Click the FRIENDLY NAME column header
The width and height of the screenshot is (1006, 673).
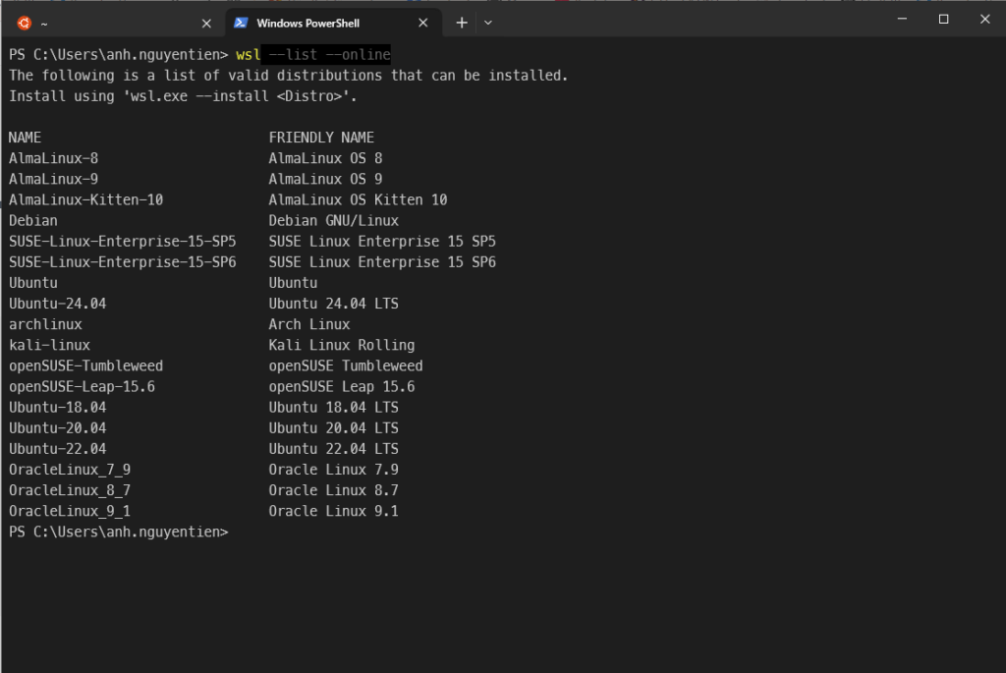point(321,138)
